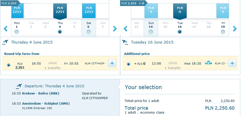Show earlier outbound dates with left arrow
Viewport: 241px width, 116px height.
pyautogui.click(x=6, y=29)
